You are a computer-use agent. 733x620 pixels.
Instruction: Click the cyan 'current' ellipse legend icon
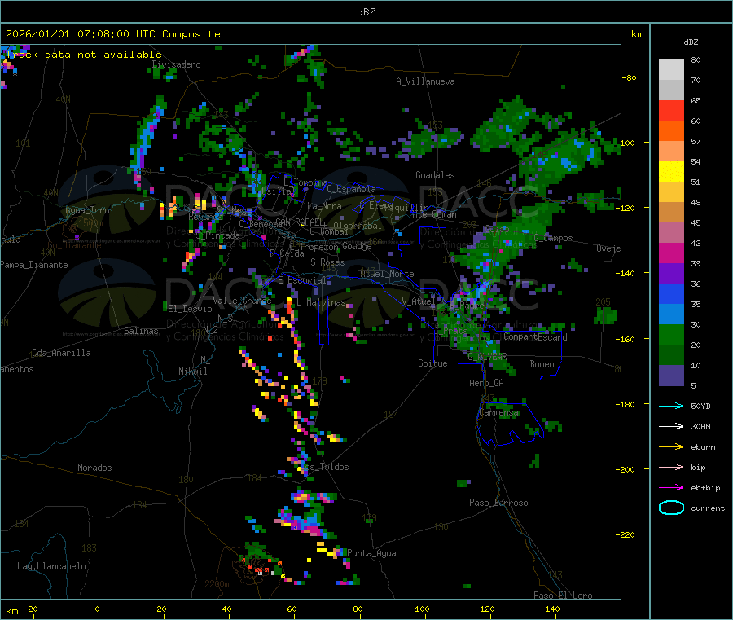pyautogui.click(x=671, y=508)
